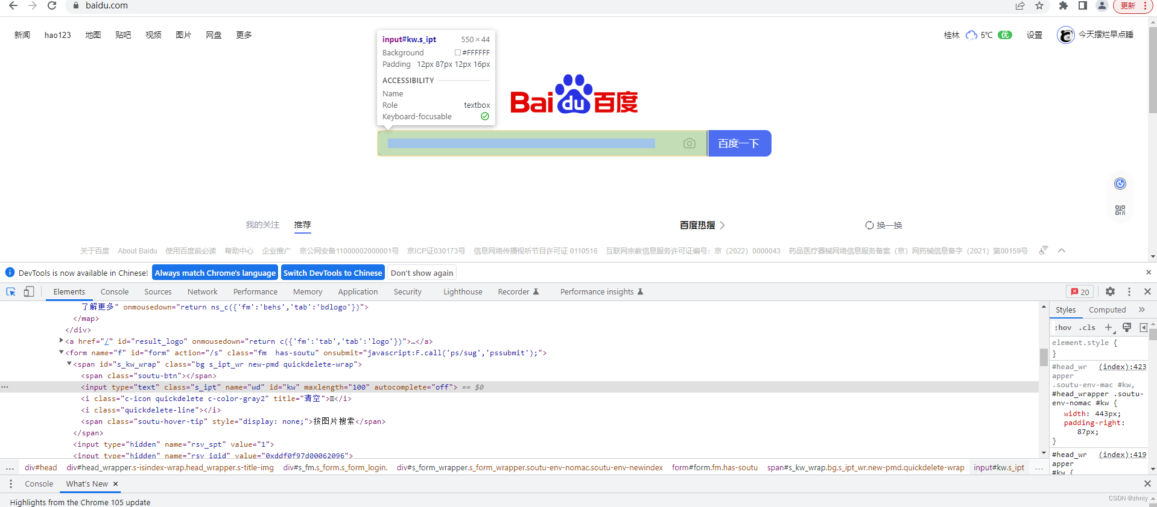Toggle the computed styles sidebar icon
Screen dimensions: 1157x507
click(1143, 328)
